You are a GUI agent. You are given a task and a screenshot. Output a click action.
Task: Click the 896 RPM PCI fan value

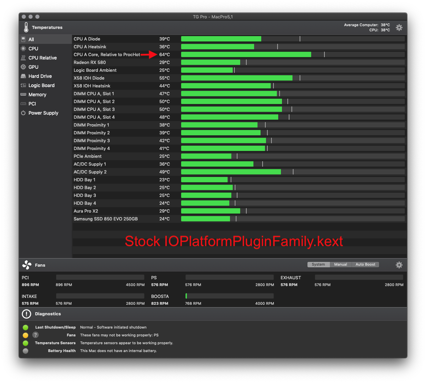tap(30, 285)
